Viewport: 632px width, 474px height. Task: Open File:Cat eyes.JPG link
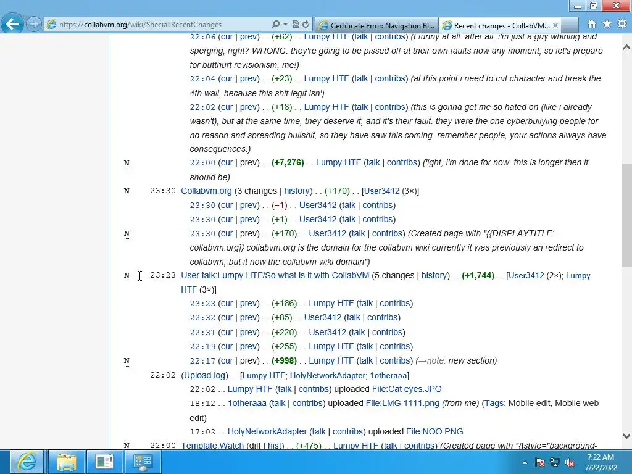(x=407, y=389)
